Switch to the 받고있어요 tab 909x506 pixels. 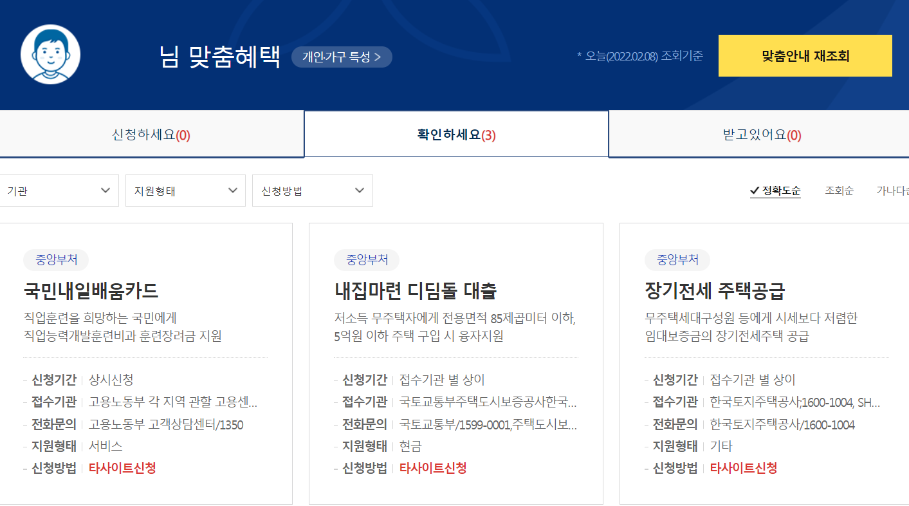pyautogui.click(x=758, y=133)
